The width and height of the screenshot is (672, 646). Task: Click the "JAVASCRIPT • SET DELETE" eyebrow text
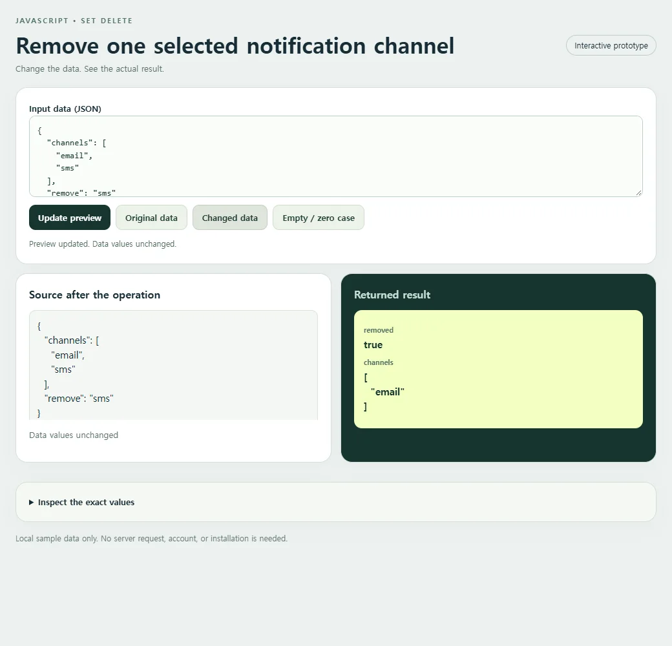(x=74, y=21)
